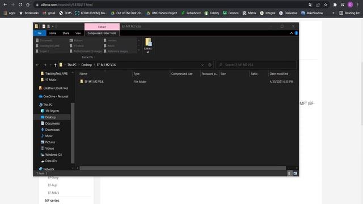Screen dimensions: 363x204
Task: Click the properties icon in the Explorer title bar
Action: pyautogui.click(x=44, y=27)
